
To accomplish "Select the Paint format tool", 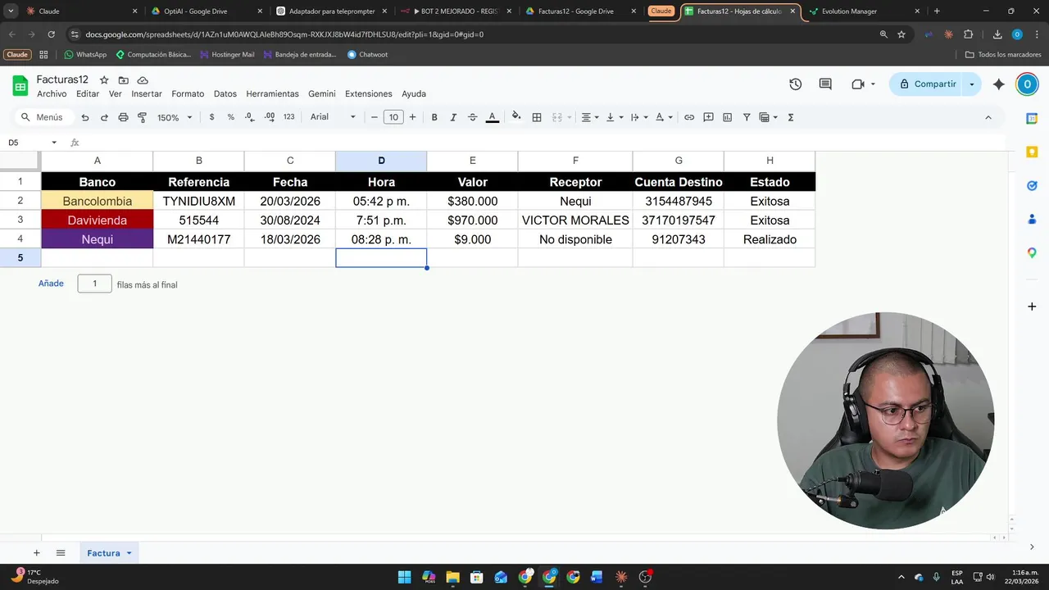I will tap(142, 117).
